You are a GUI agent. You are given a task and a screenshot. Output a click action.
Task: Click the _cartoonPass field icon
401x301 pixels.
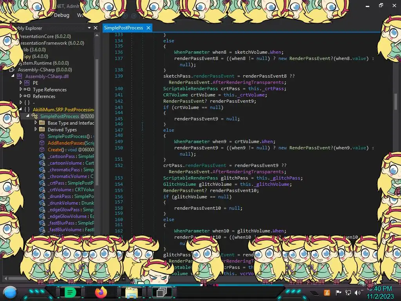click(42, 156)
